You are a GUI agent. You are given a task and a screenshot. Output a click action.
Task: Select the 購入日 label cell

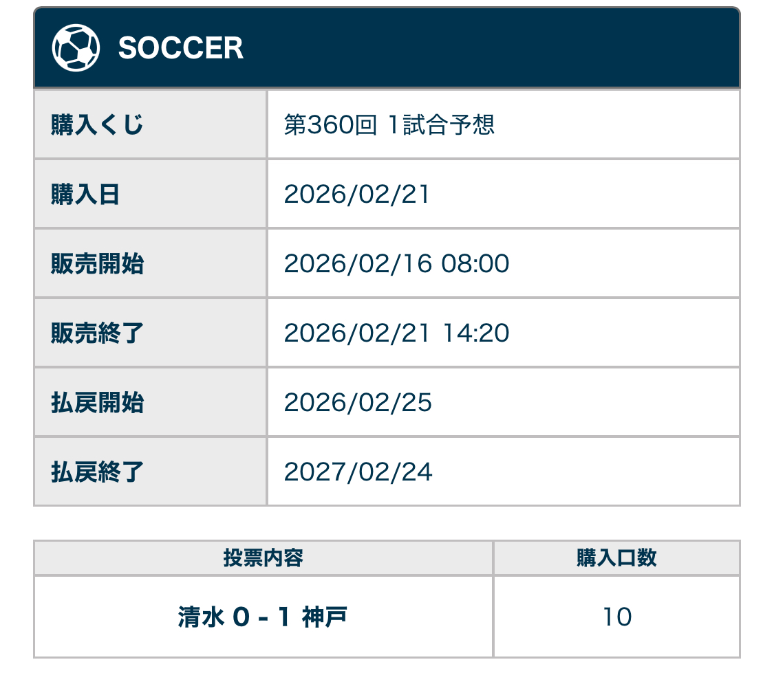coord(85,195)
